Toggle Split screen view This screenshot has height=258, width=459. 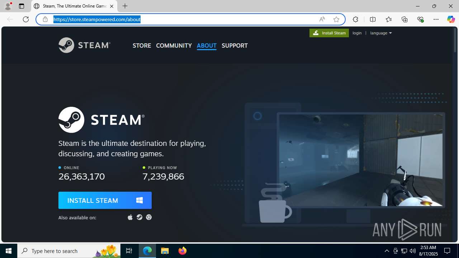(373, 19)
